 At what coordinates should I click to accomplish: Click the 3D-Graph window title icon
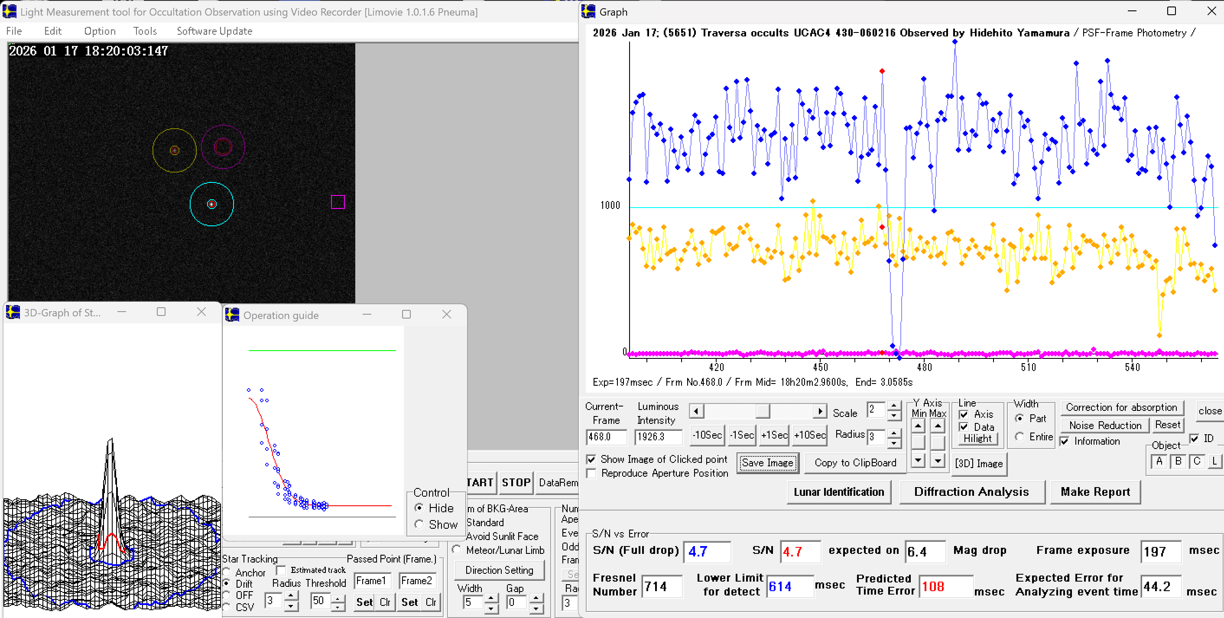(13, 312)
